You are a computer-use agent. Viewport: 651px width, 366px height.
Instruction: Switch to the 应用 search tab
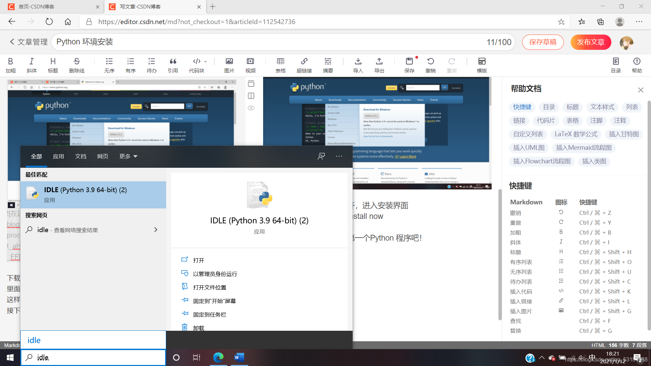58,156
